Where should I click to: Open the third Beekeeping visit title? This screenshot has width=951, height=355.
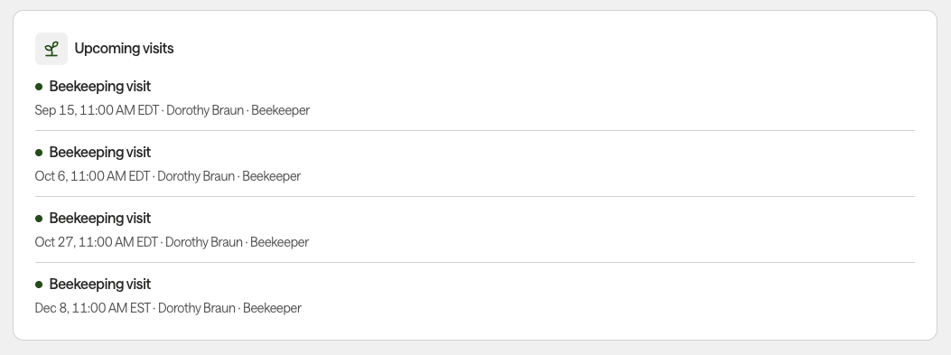100,219
